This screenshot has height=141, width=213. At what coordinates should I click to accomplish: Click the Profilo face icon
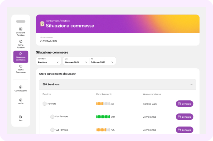point(21,100)
